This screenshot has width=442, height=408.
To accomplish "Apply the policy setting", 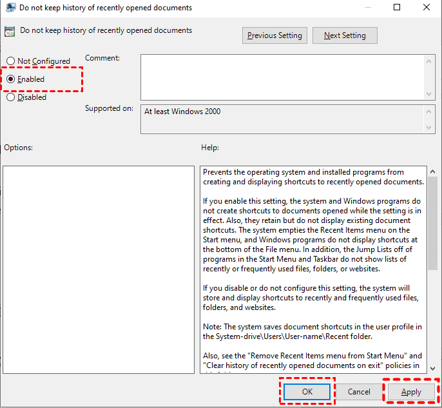I will [411, 392].
